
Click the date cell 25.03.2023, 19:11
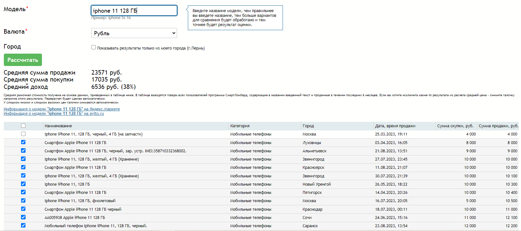[391, 134]
